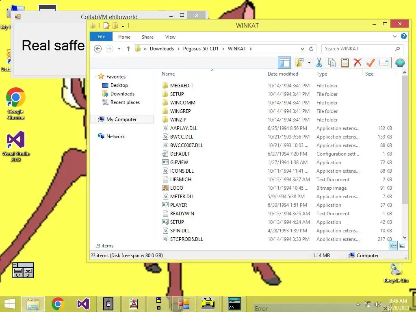Image resolution: width=416 pixels, height=312 pixels.
Task: Click the red X Delete icon
Action: tap(357, 63)
